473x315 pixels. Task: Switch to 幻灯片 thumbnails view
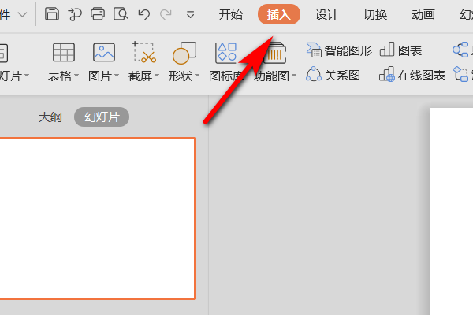point(102,117)
